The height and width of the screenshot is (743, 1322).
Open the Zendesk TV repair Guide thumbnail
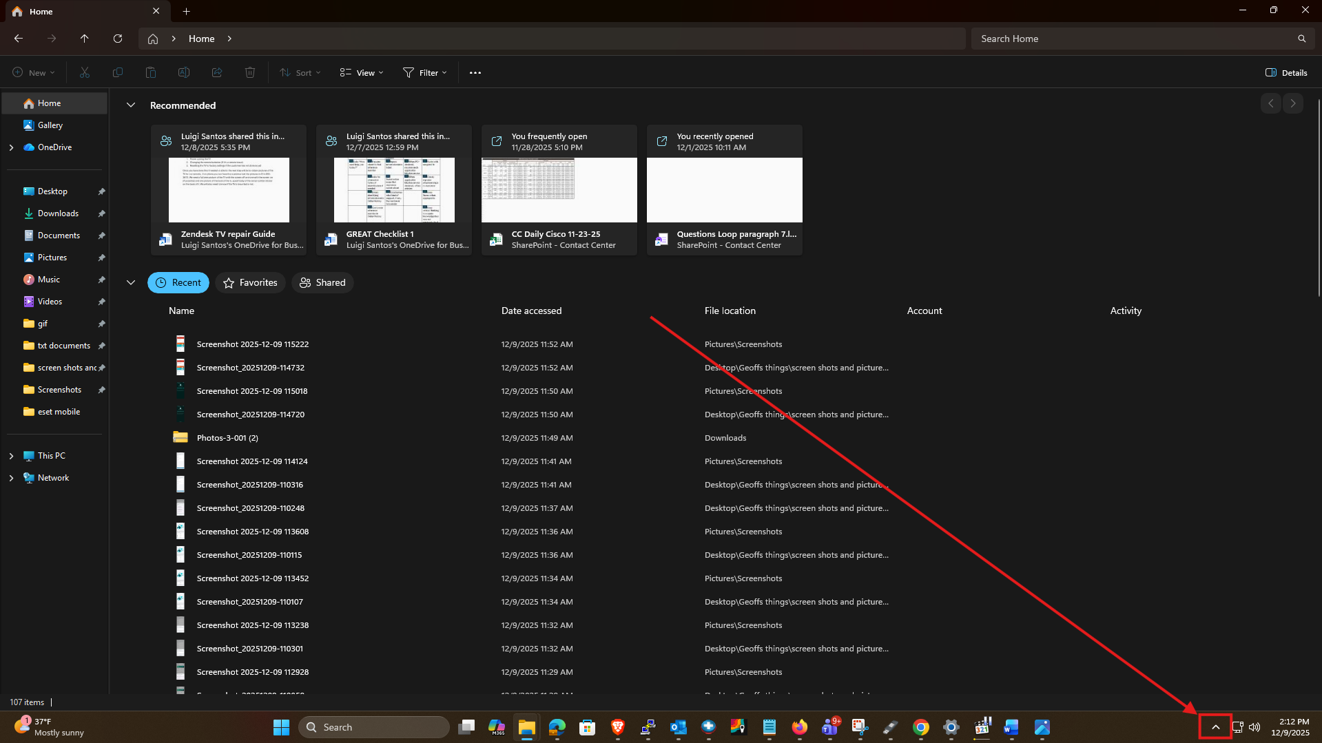coord(229,190)
